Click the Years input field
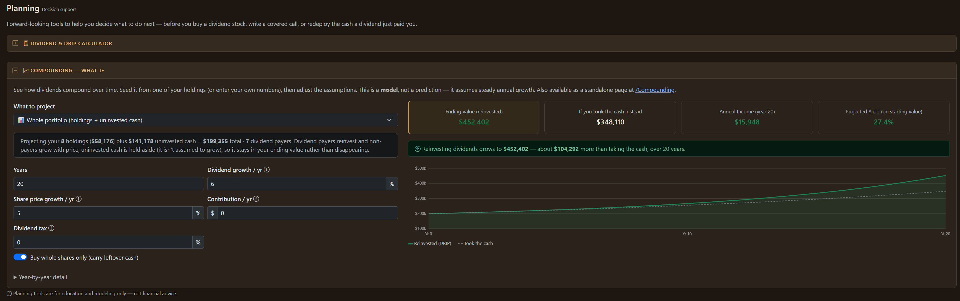The image size is (960, 301). pos(108,184)
